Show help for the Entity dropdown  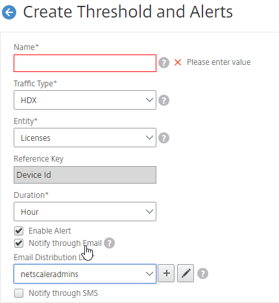tap(164, 138)
